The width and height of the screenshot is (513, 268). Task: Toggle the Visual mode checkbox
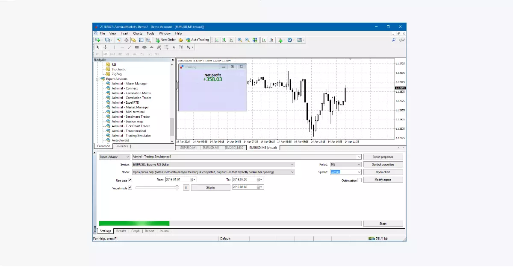point(130,188)
